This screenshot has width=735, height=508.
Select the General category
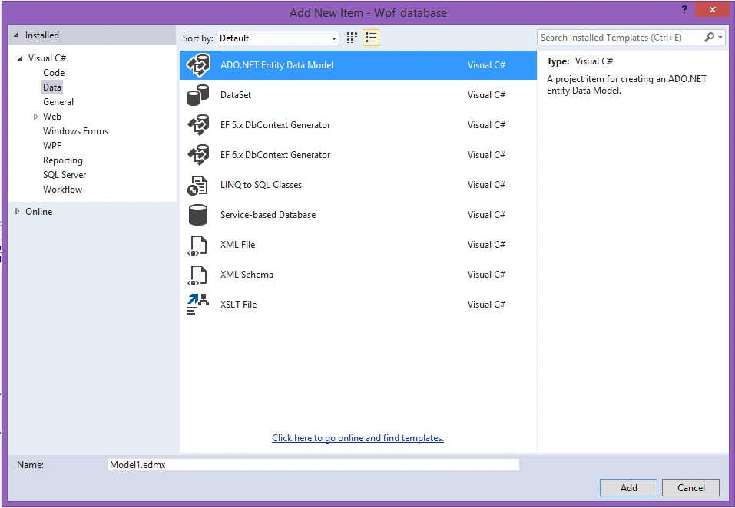58,101
